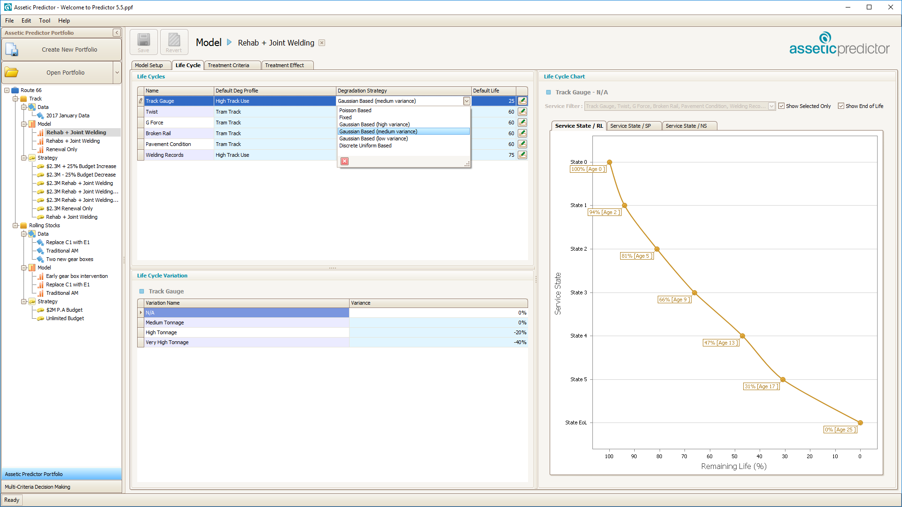
Task: Close the Rehab + Joint Welding model tab
Action: (322, 43)
